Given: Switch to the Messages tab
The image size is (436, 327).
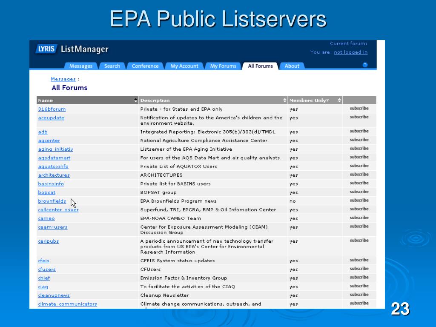Looking at the screenshot, I should (81, 66).
